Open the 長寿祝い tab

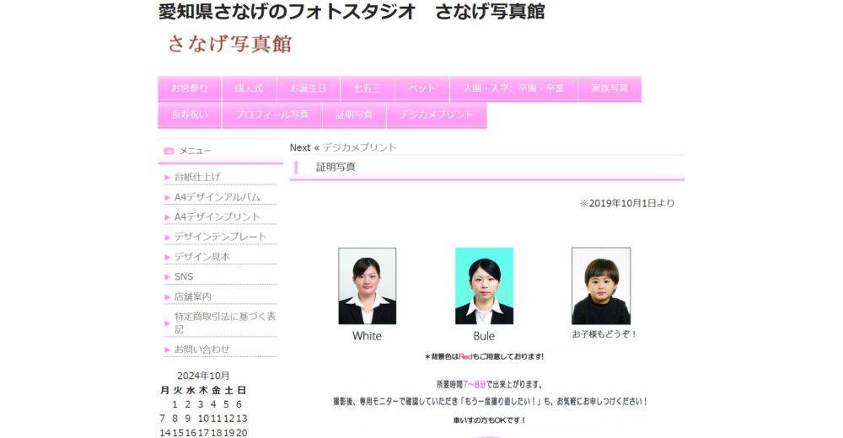pos(189,115)
